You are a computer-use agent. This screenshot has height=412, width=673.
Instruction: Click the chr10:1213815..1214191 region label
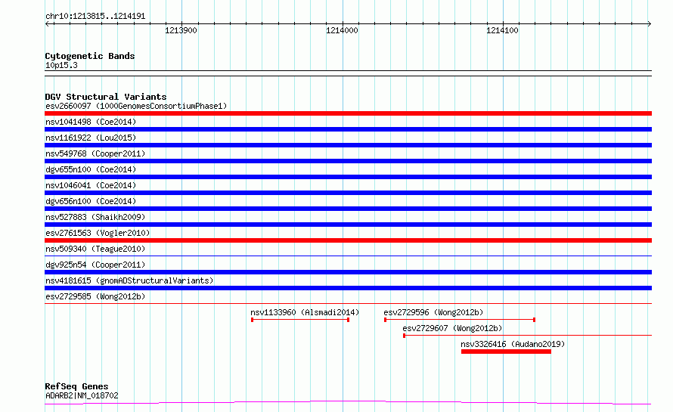point(95,17)
